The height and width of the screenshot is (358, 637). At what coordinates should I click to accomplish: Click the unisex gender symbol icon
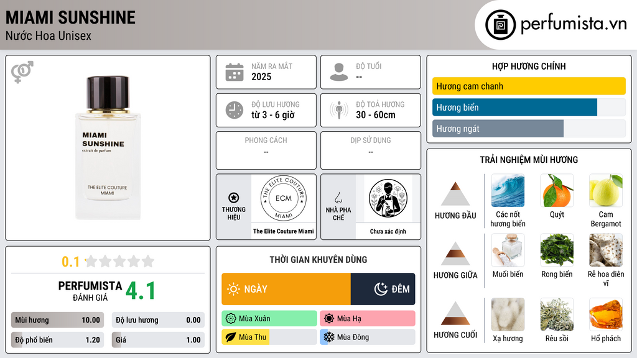[22, 72]
